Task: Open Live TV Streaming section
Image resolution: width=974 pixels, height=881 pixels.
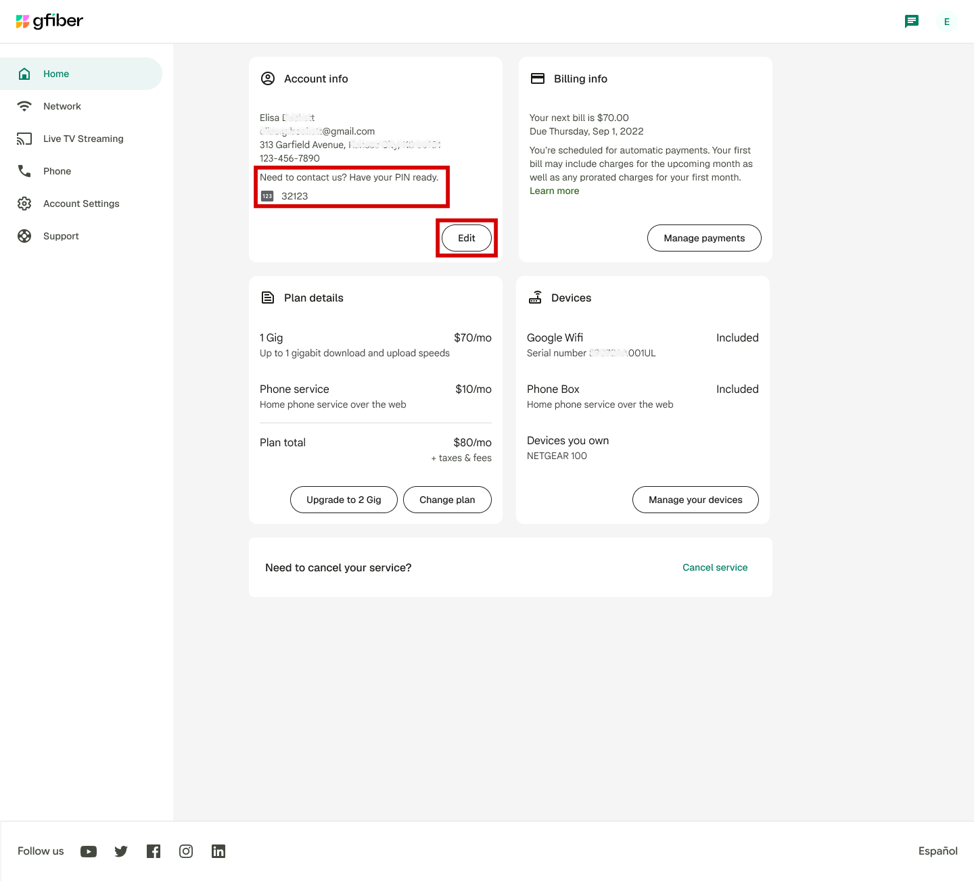Action: (81, 139)
